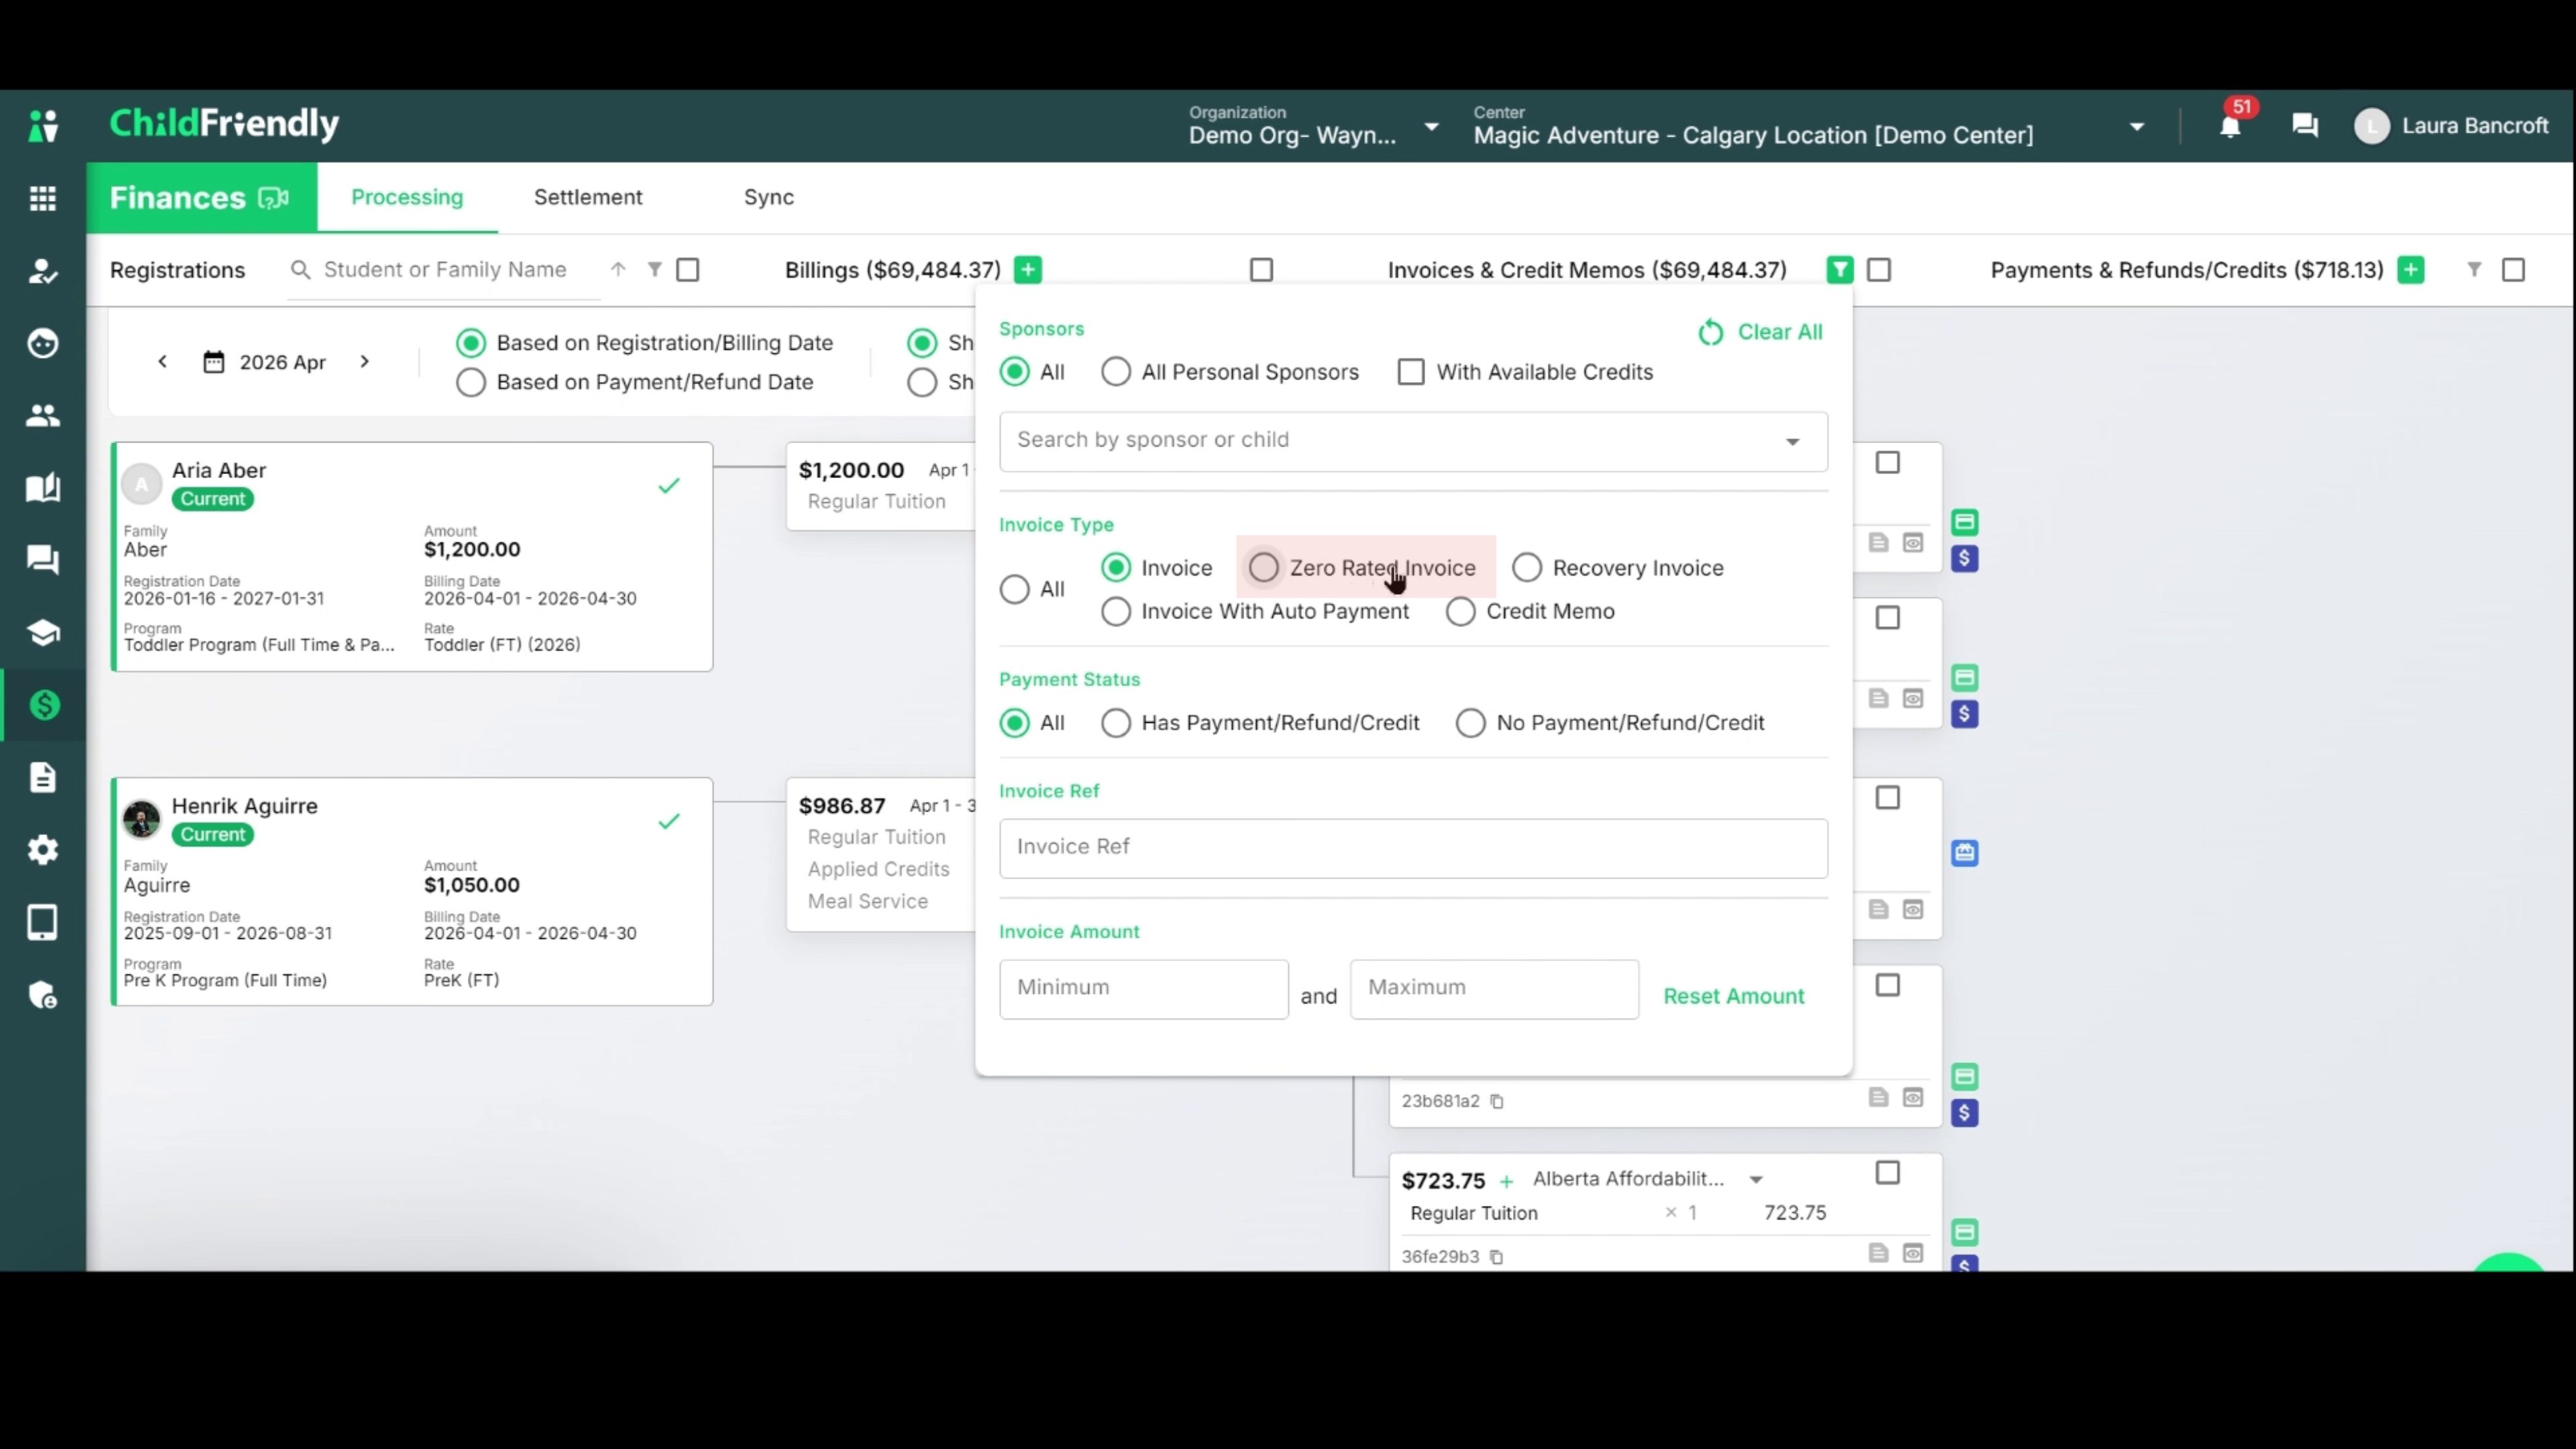The height and width of the screenshot is (1449, 2576).
Task: Open the document sidebar icon
Action: [43, 777]
